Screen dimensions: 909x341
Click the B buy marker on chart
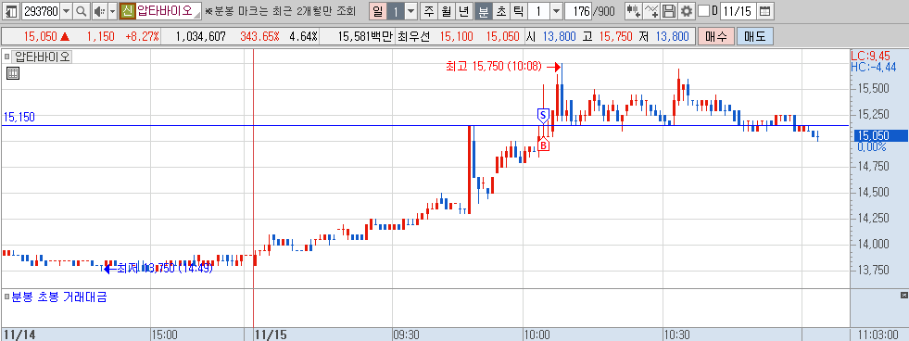tap(543, 145)
